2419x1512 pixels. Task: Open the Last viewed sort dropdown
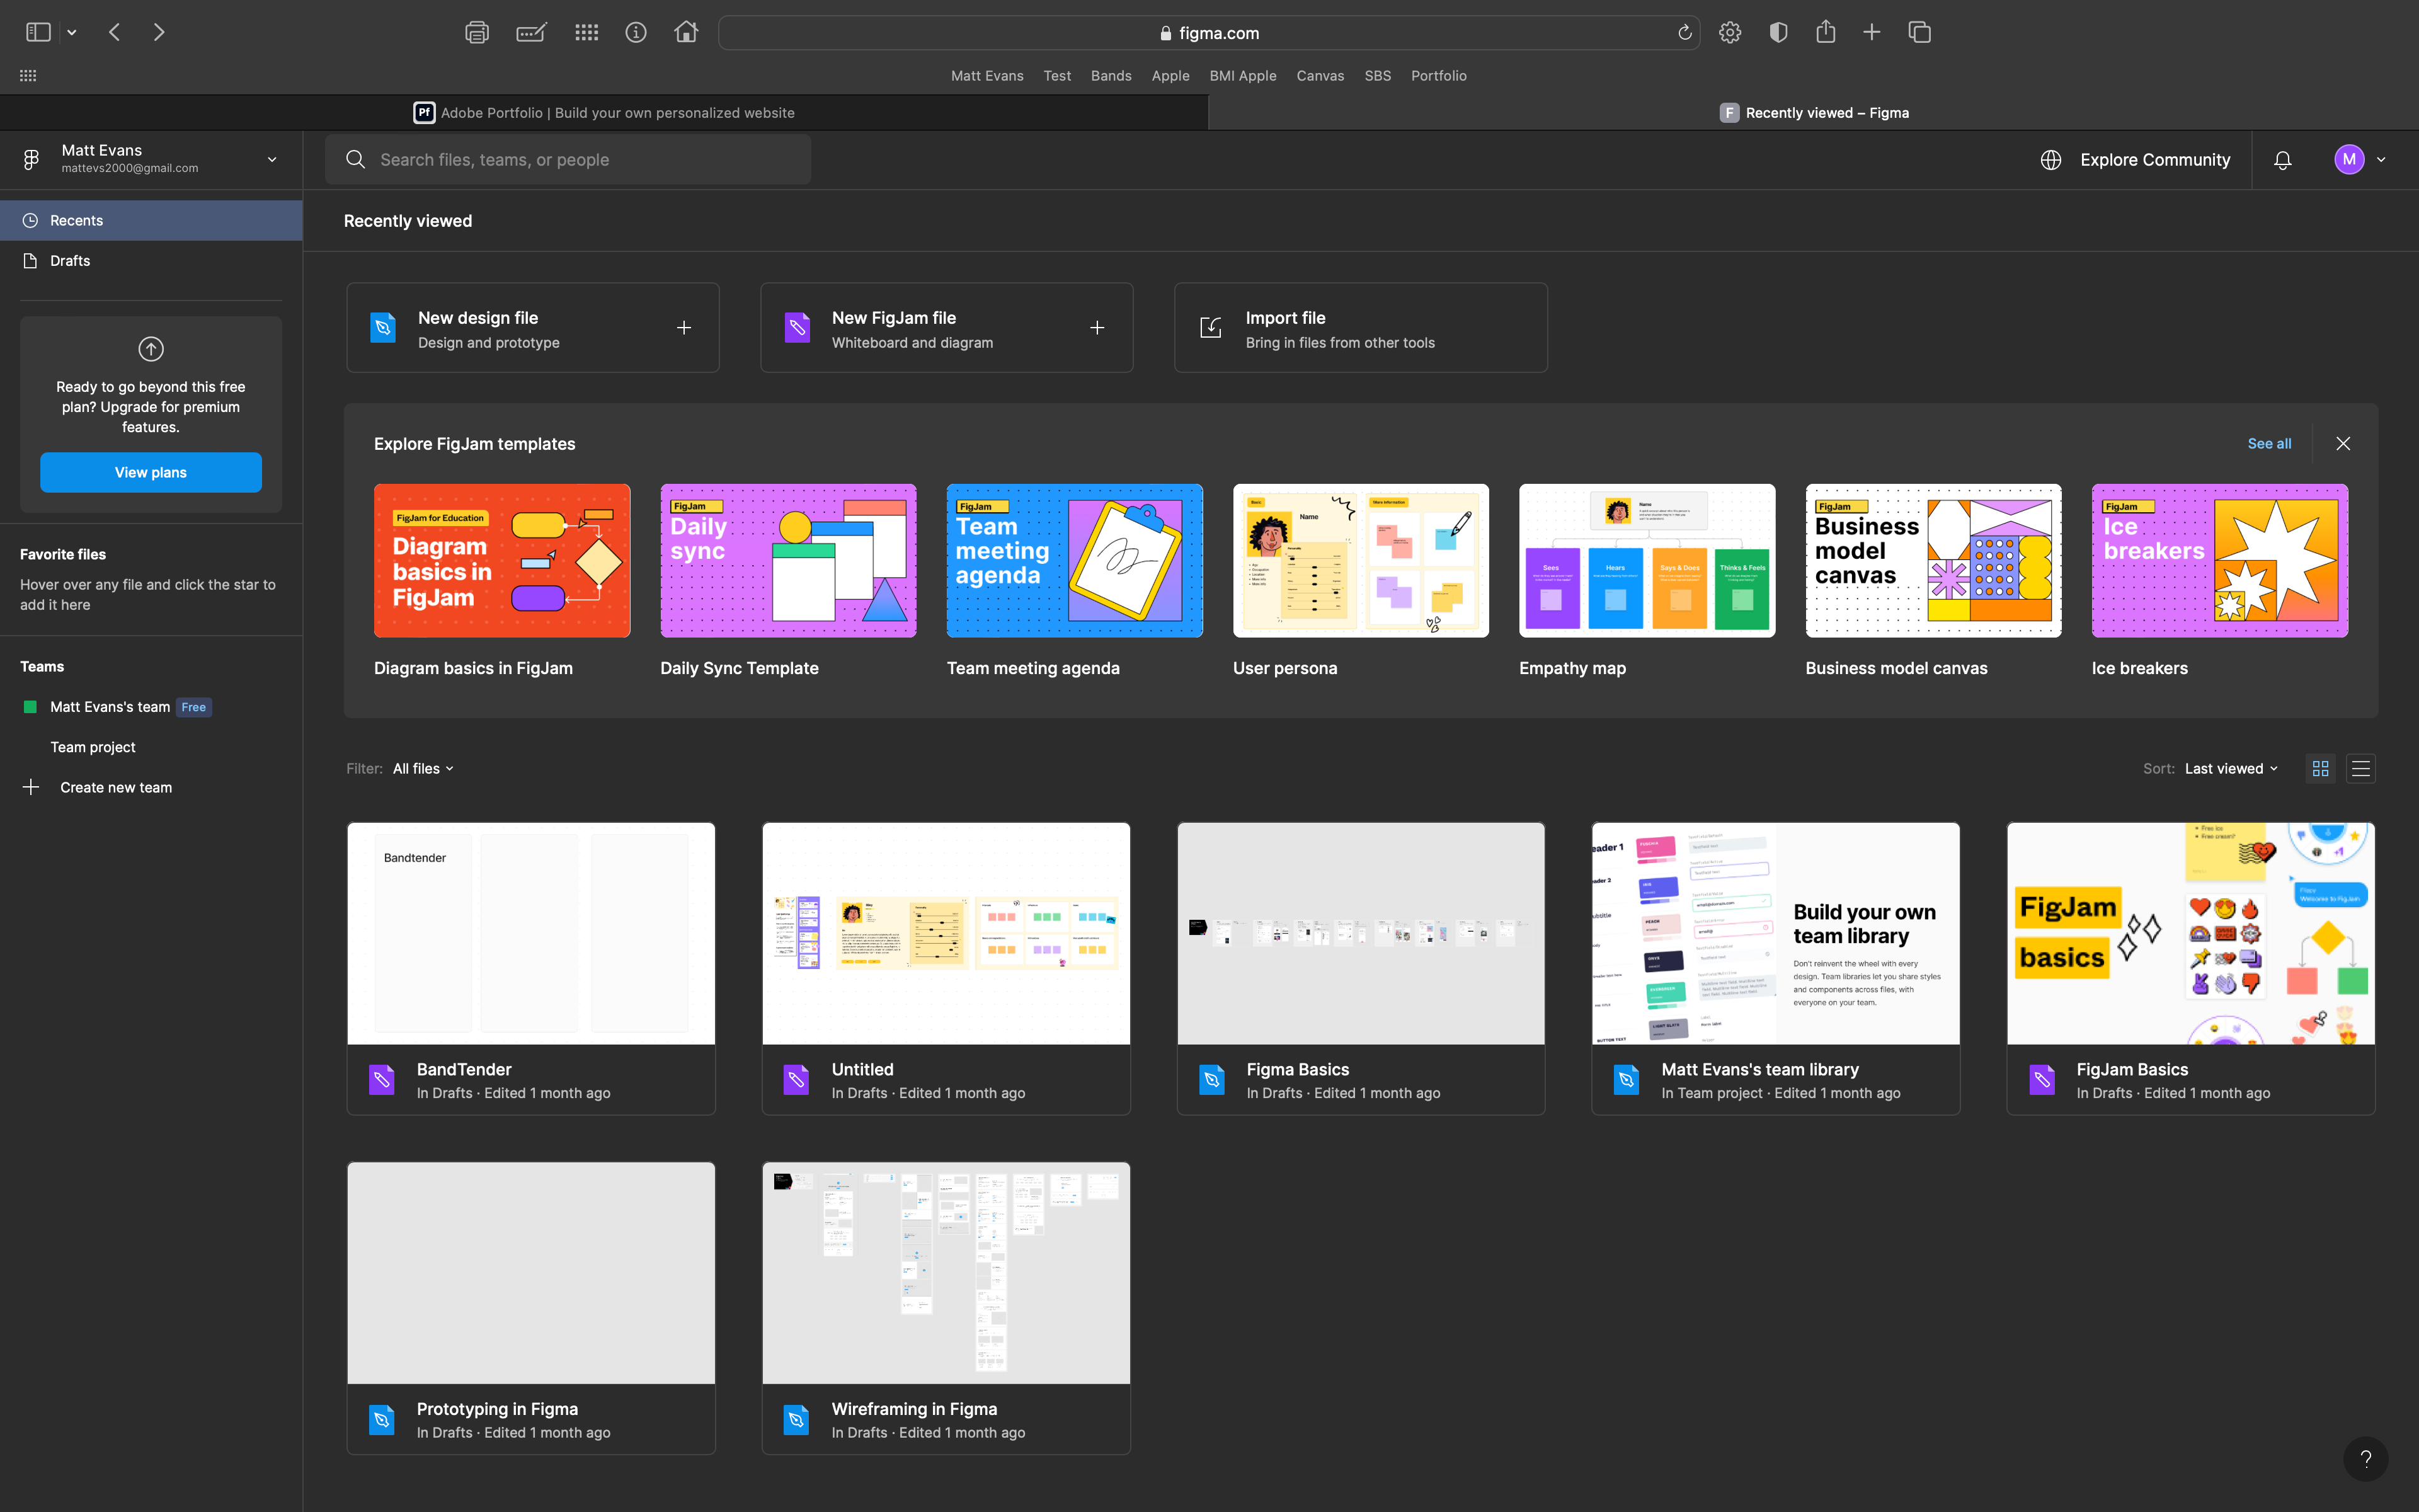pos(2231,768)
